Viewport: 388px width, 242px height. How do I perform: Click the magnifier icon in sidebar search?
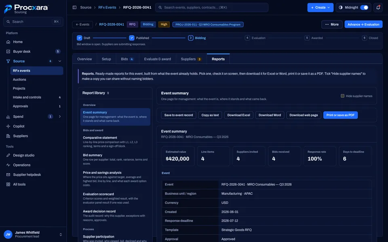[x=8, y=22]
